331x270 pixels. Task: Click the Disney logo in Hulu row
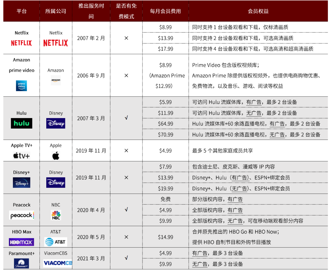pos(56,123)
